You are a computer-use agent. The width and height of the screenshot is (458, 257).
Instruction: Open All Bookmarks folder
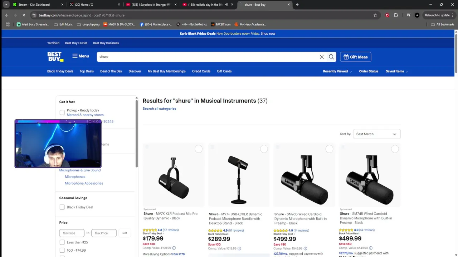tap(443, 24)
